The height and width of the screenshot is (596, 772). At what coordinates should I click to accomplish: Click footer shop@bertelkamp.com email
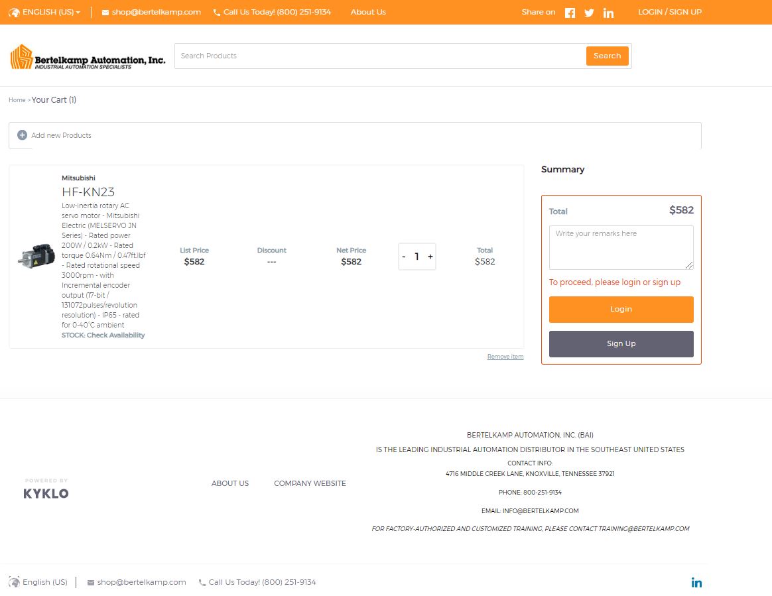click(x=141, y=582)
